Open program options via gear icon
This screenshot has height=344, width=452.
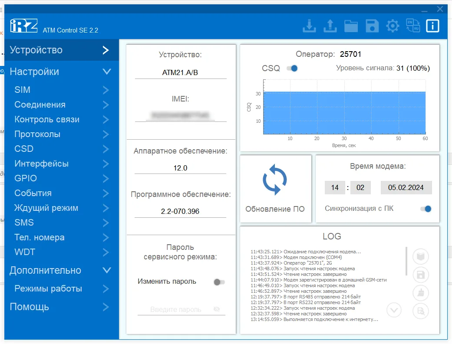393,26
